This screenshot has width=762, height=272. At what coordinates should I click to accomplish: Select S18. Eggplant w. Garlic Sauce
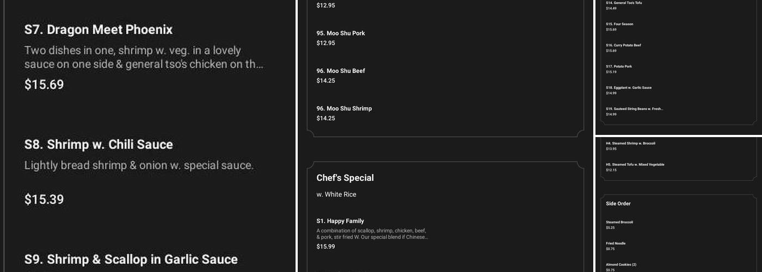pos(629,88)
